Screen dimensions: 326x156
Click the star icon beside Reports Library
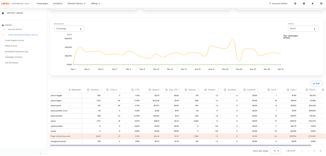tap(3, 13)
